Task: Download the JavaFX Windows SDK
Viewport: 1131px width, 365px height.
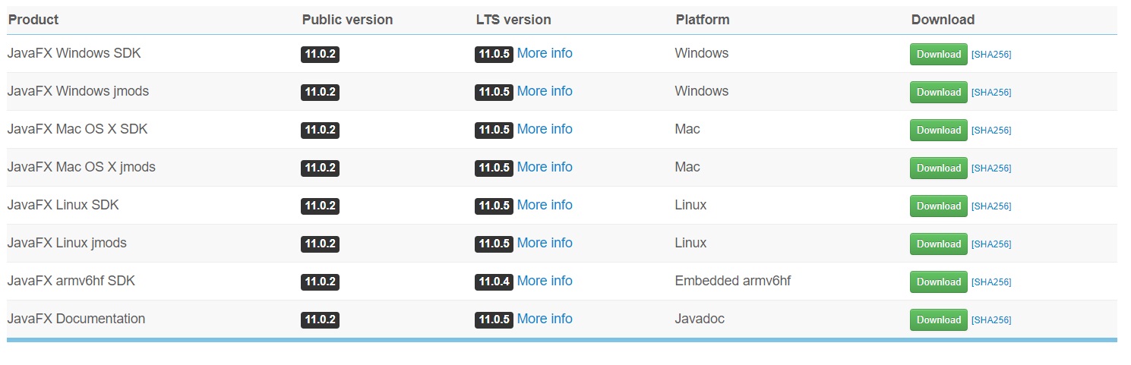Action: (x=938, y=55)
